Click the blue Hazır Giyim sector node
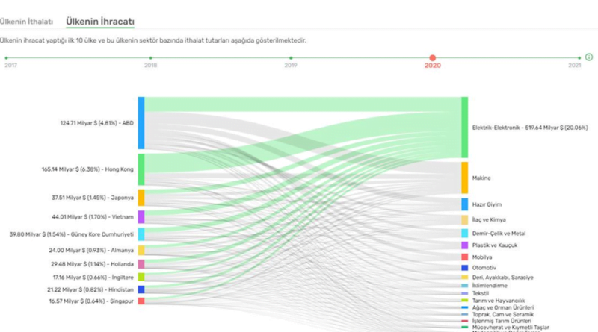Image resolution: width=598 pixels, height=332 pixels. 464,204
